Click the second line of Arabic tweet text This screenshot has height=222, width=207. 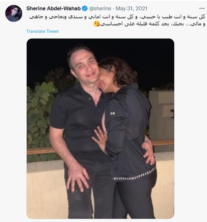149,24
